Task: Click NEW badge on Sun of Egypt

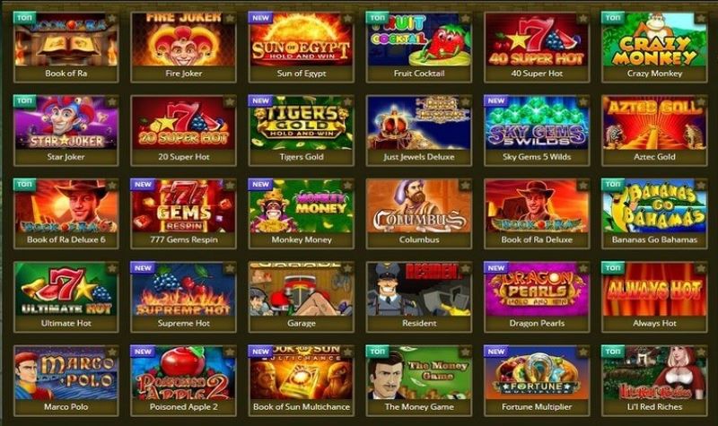Action: (x=261, y=18)
